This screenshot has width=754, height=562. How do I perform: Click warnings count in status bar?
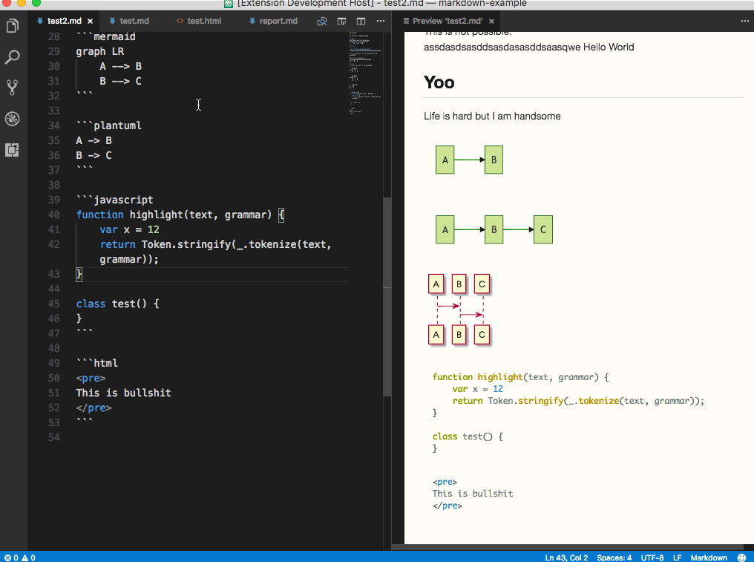28,558
